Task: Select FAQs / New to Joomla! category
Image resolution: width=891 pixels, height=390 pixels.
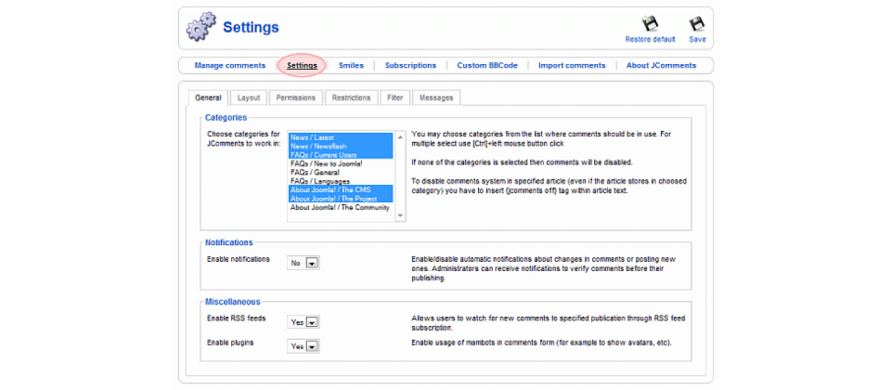Action: [341, 163]
